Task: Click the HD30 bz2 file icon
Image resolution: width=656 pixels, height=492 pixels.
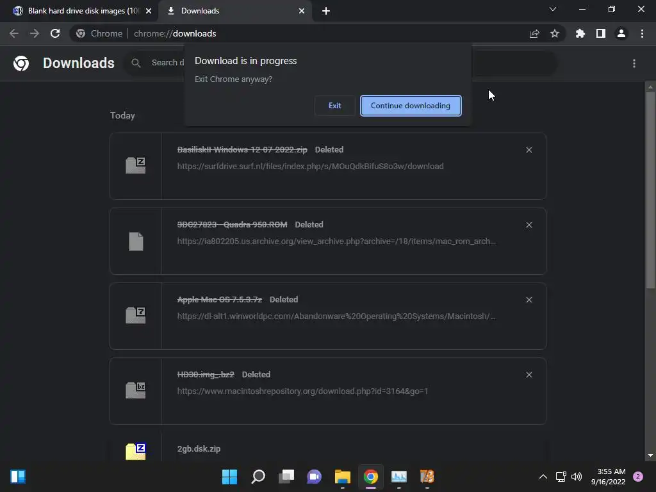Action: click(x=136, y=390)
